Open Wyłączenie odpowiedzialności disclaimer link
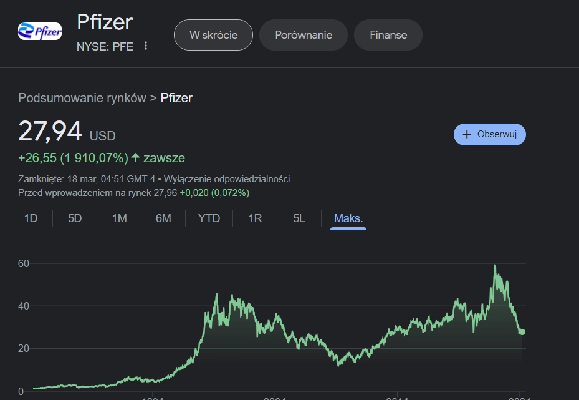The image size is (579, 400). [227, 179]
